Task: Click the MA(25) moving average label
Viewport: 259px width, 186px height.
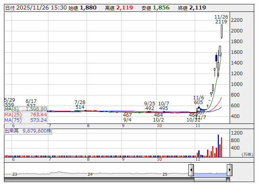Action: click(x=26, y=114)
